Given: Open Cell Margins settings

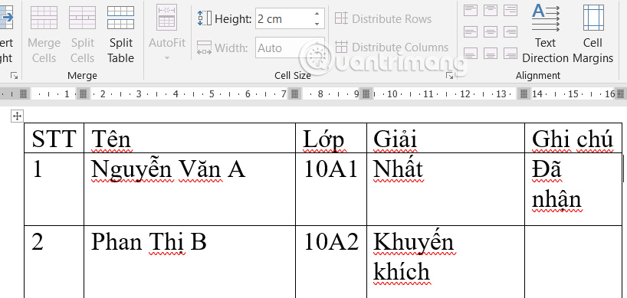Looking at the screenshot, I should 593,34.
